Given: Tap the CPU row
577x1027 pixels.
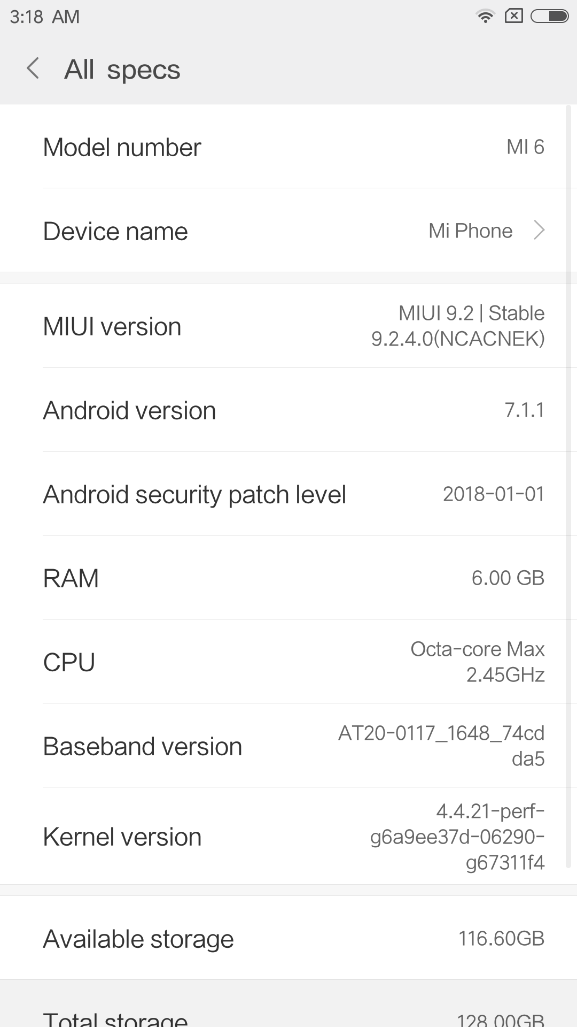Looking at the screenshot, I should (x=288, y=662).
